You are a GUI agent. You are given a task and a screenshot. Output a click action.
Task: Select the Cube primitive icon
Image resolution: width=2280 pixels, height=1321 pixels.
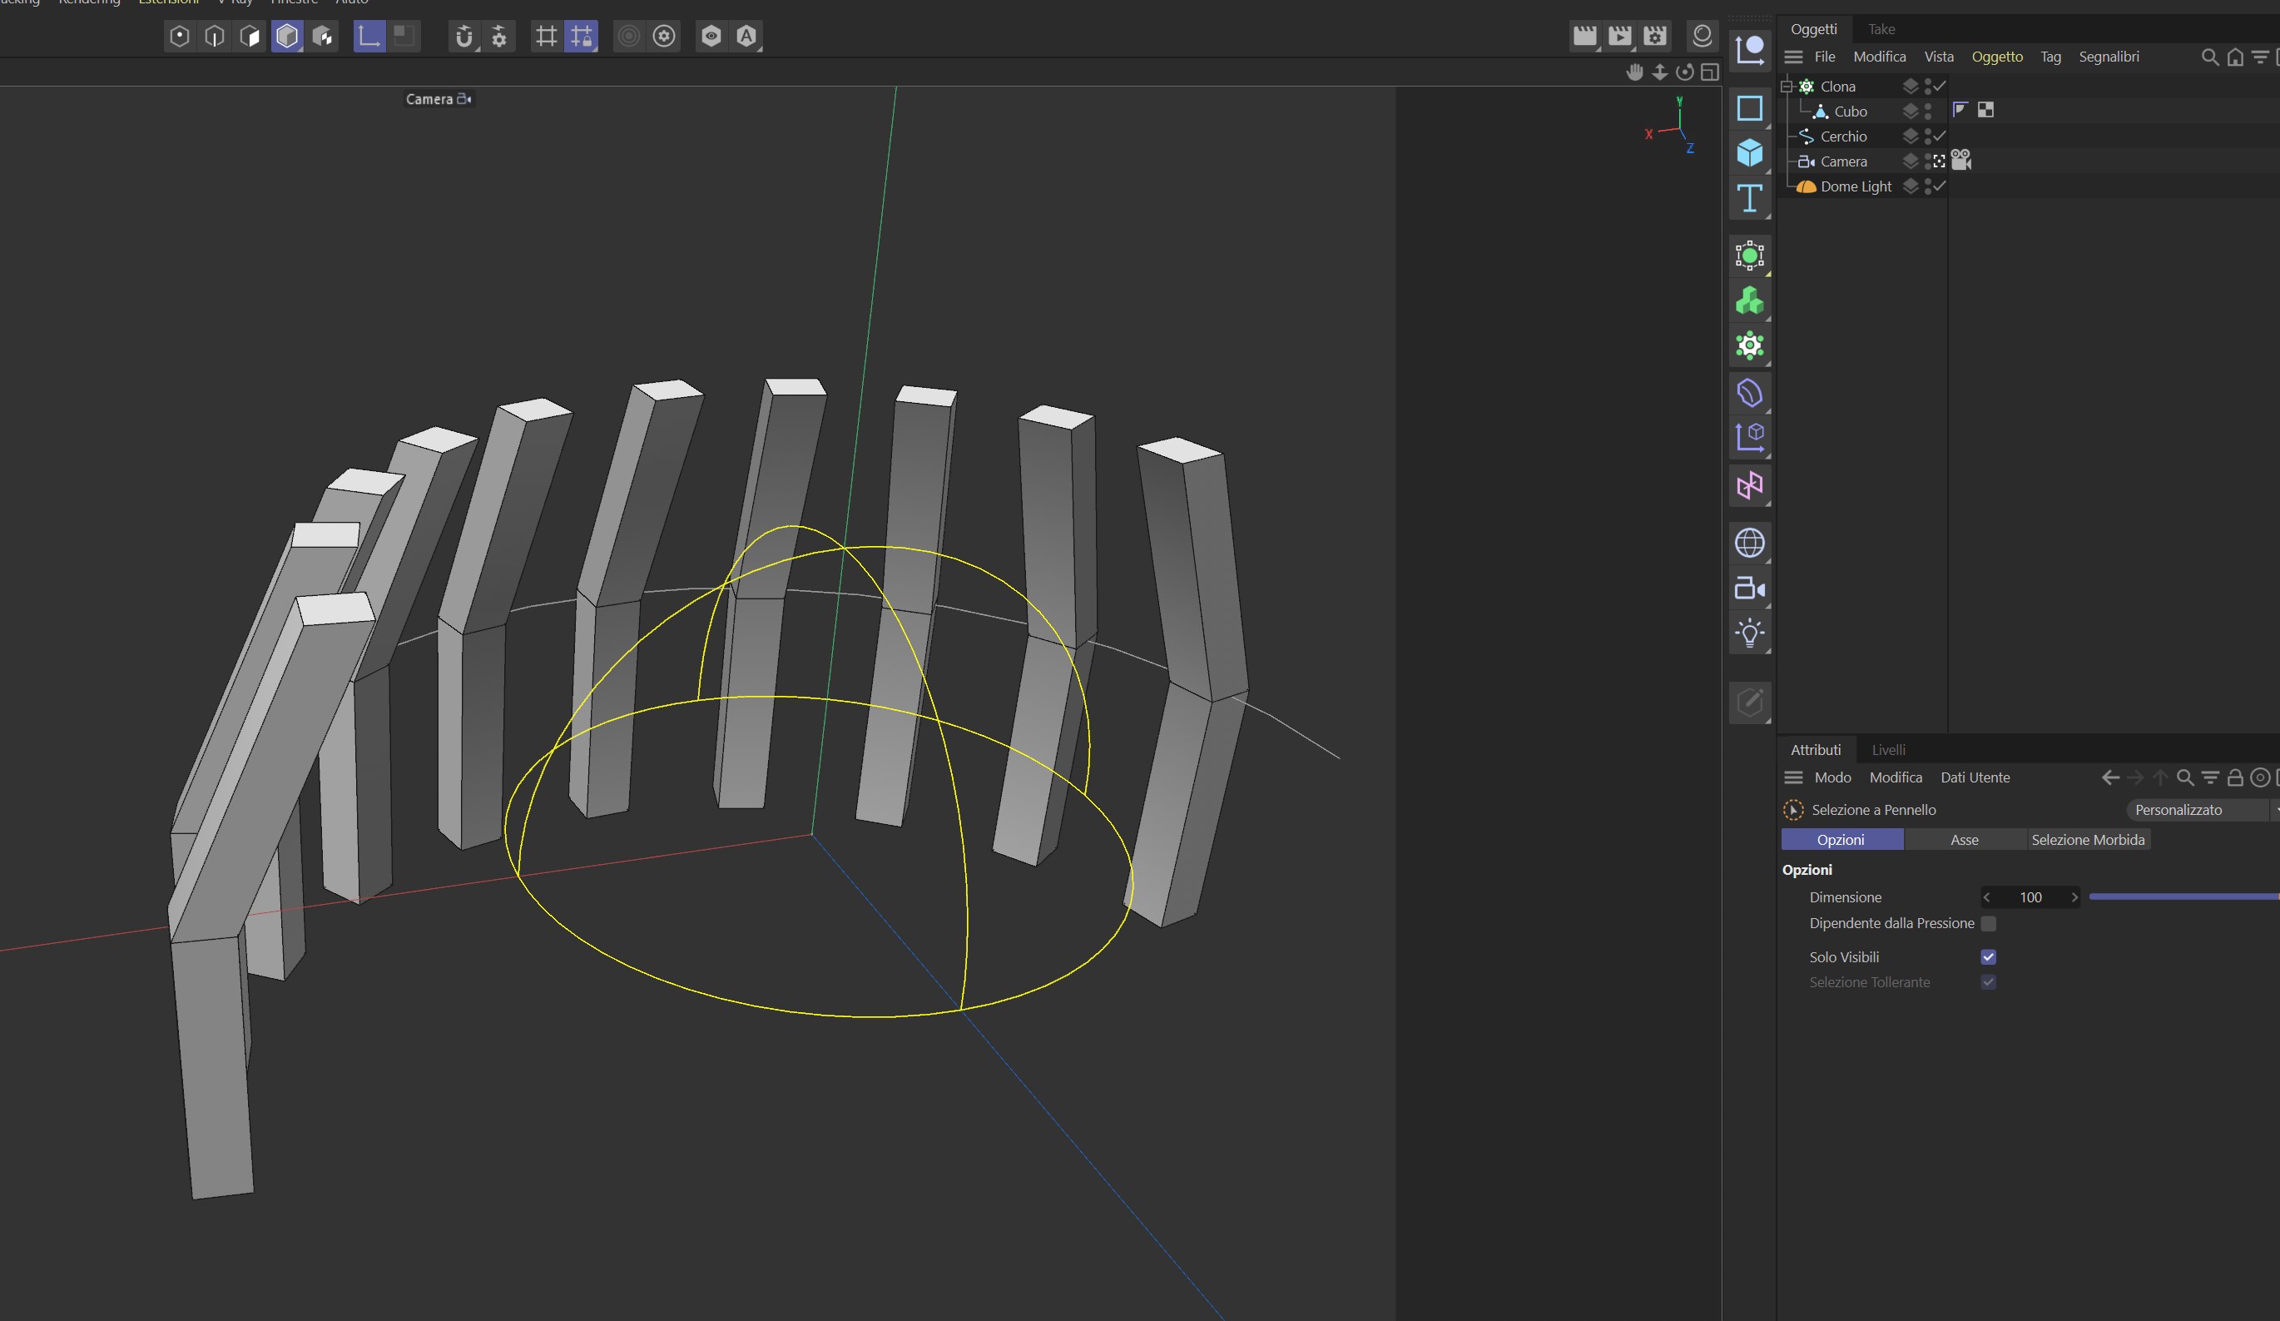pos(1749,153)
